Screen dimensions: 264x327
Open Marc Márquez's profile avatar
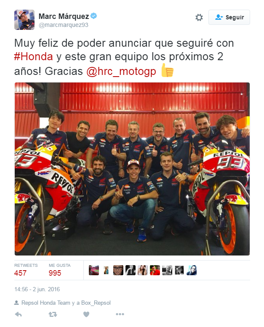(24, 20)
